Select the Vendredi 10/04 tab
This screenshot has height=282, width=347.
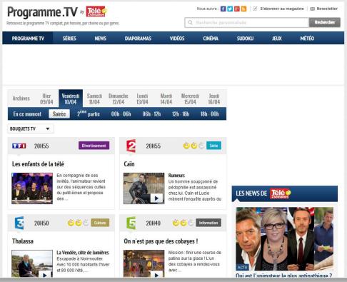pyautogui.click(x=71, y=99)
